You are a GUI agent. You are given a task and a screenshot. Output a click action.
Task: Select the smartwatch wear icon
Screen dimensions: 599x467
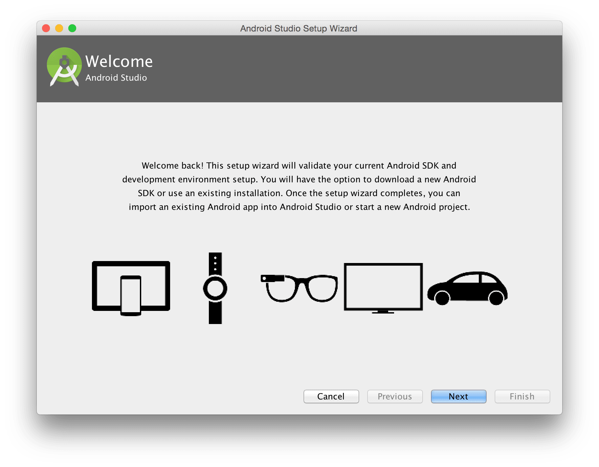click(215, 288)
